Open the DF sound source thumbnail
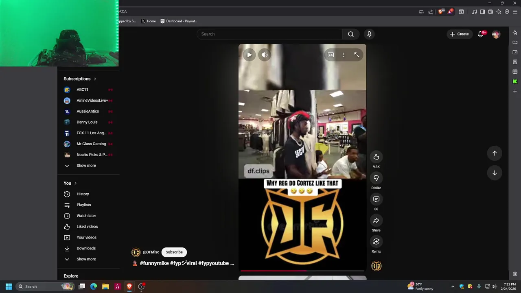 (x=377, y=266)
